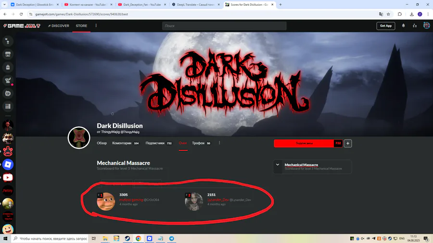The width and height of the screenshot is (433, 243).
Task: Switch to the Коментарии tab
Action: click(126, 143)
